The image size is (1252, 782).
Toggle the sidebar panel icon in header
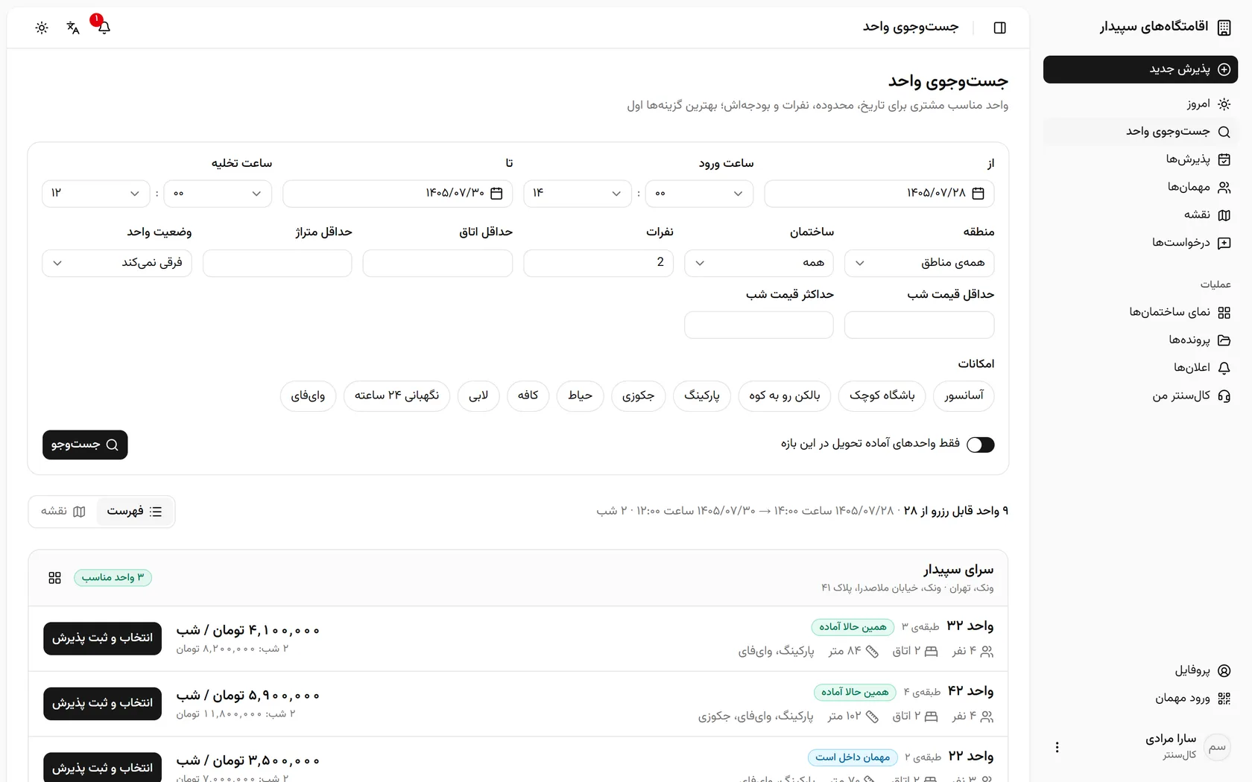coord(999,28)
